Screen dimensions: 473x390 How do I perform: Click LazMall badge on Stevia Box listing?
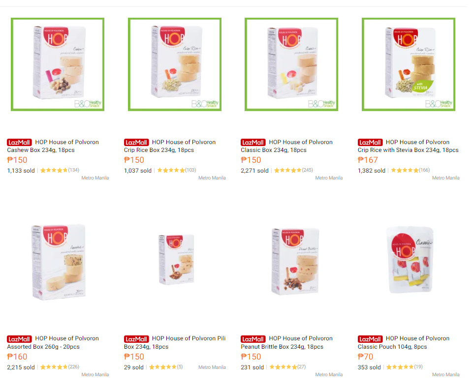[370, 142]
